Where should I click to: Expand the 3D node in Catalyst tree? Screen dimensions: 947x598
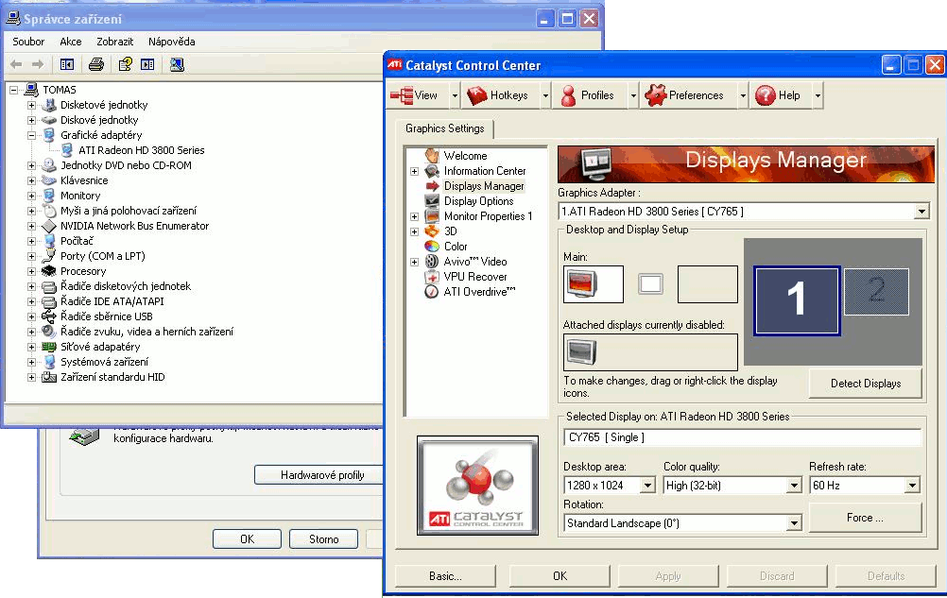(414, 231)
